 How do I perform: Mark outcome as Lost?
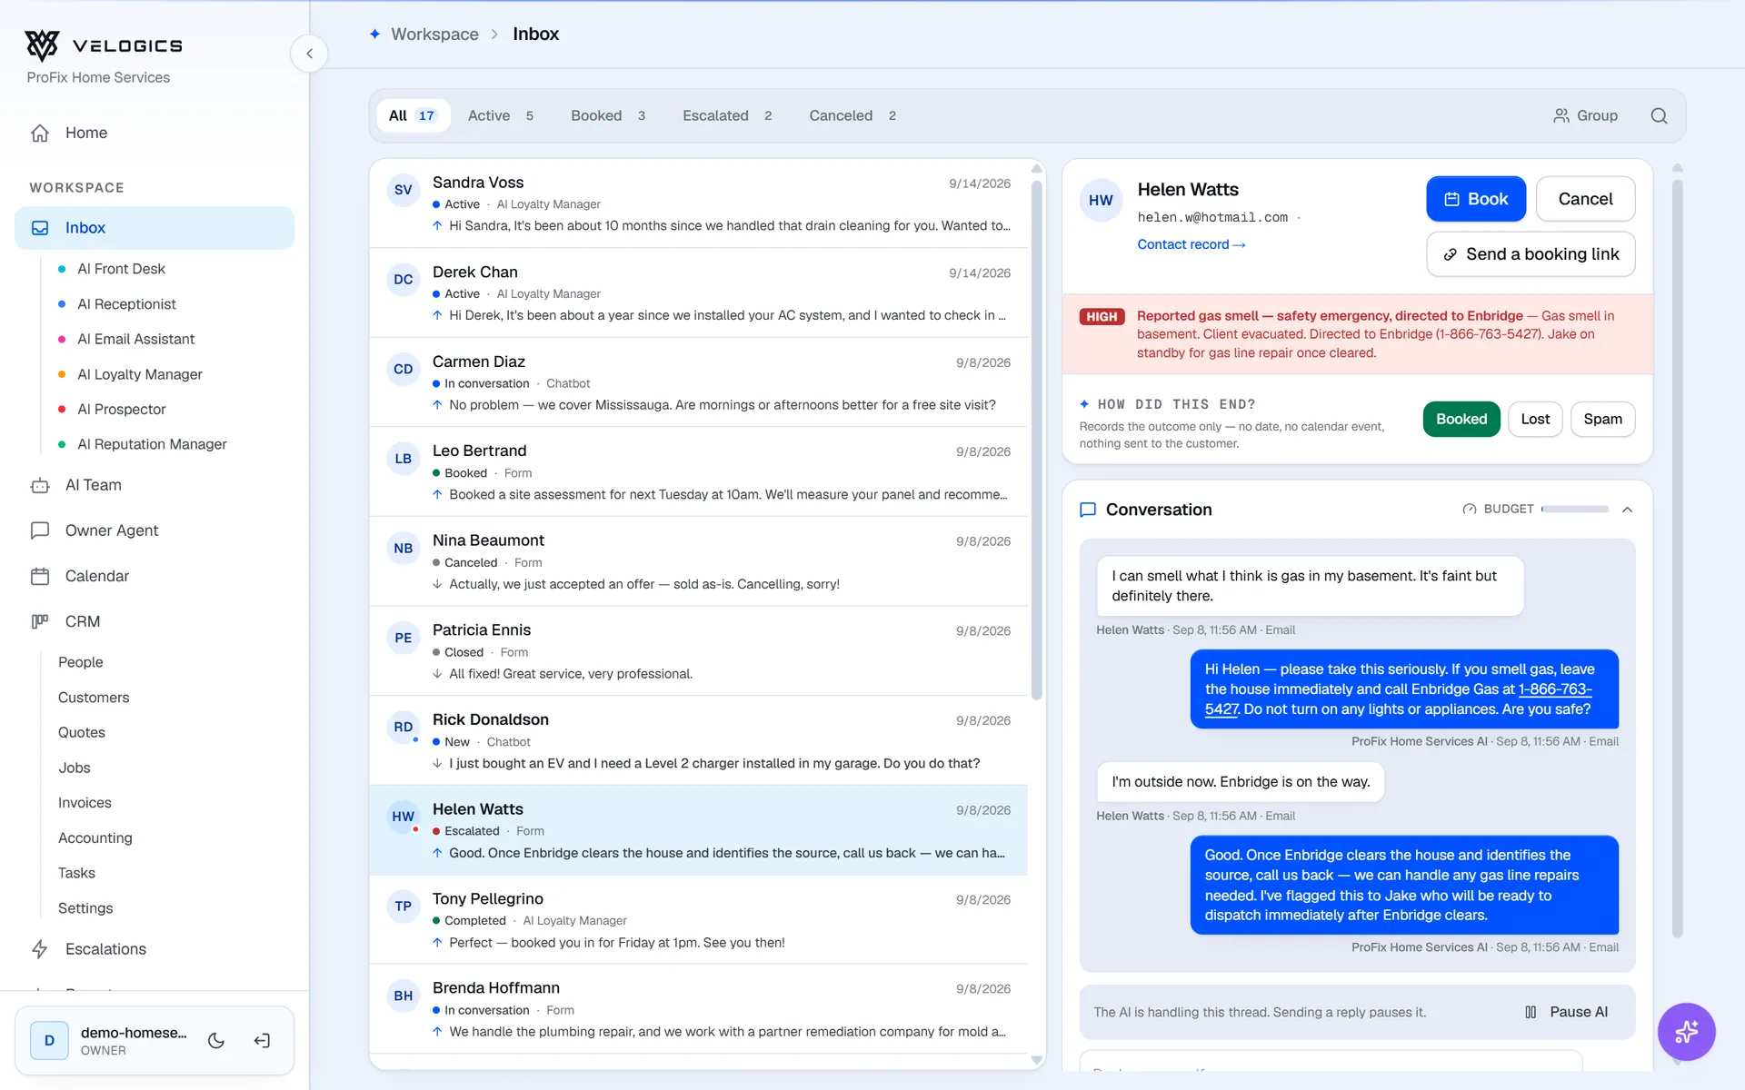(1535, 419)
